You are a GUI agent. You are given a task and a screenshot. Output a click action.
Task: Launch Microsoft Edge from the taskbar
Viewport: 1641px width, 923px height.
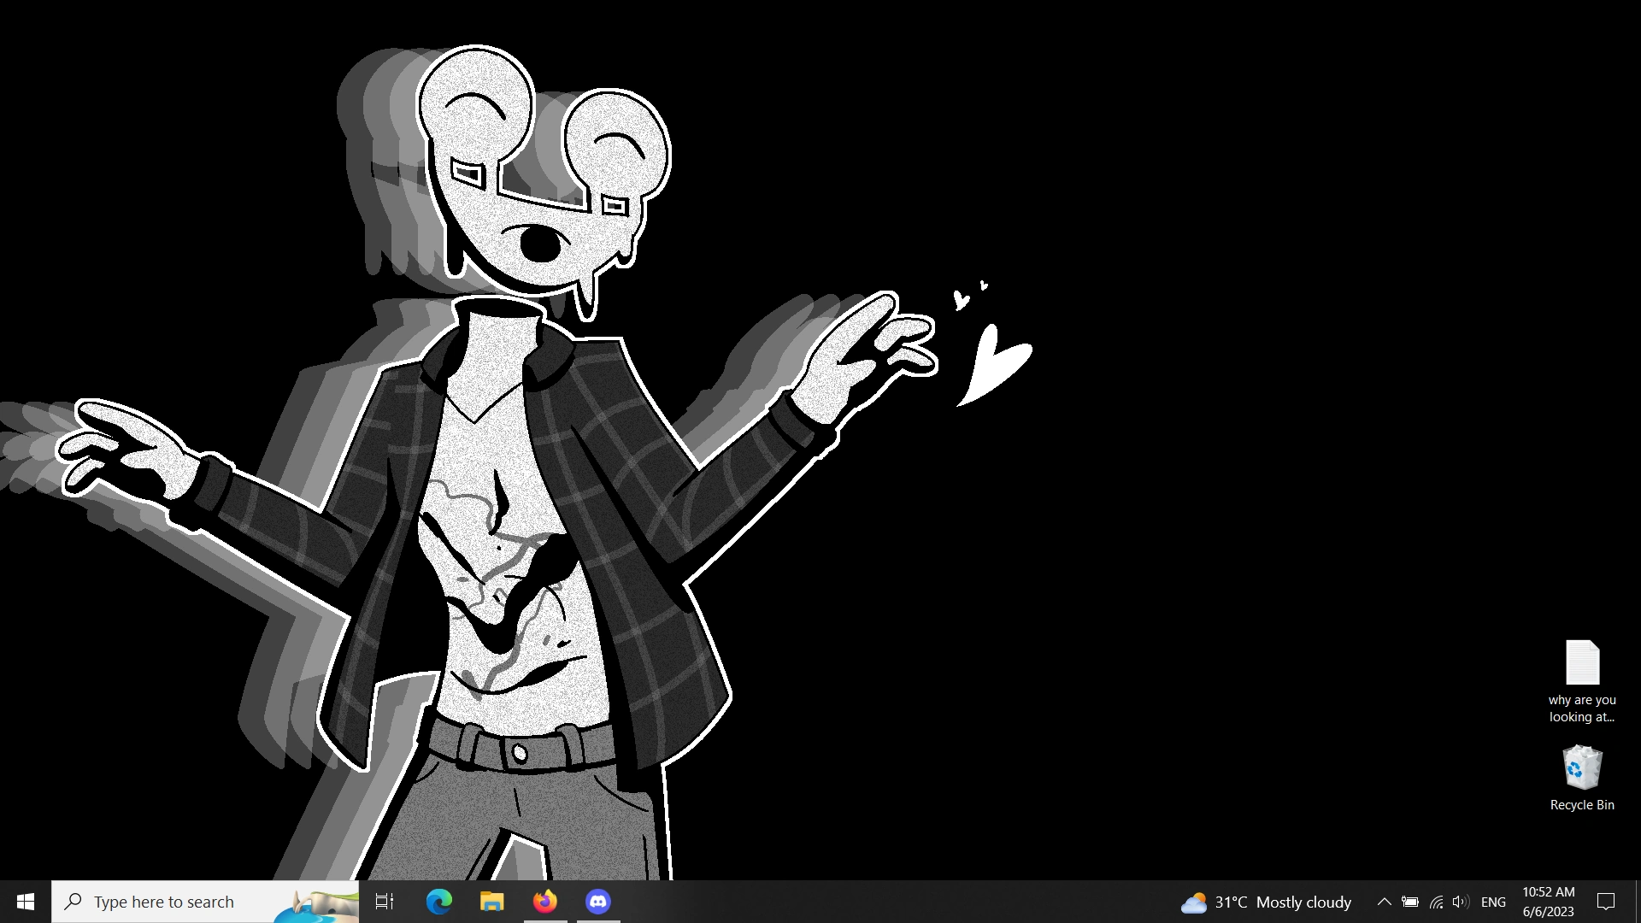pos(438,901)
